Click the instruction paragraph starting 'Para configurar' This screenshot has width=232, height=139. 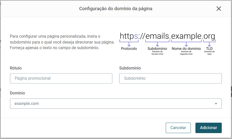click(62, 42)
